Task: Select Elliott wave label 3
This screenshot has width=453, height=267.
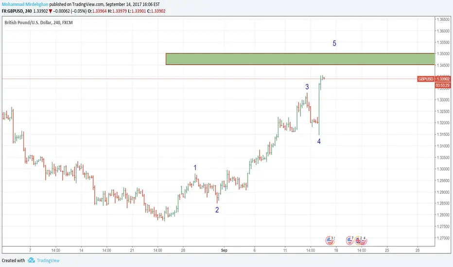Action: [307, 86]
